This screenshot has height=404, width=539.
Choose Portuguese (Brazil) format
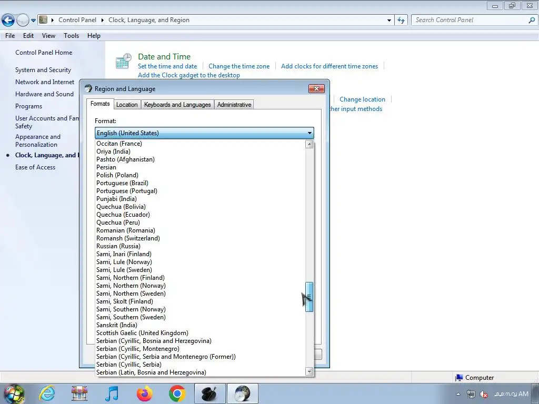point(201,183)
